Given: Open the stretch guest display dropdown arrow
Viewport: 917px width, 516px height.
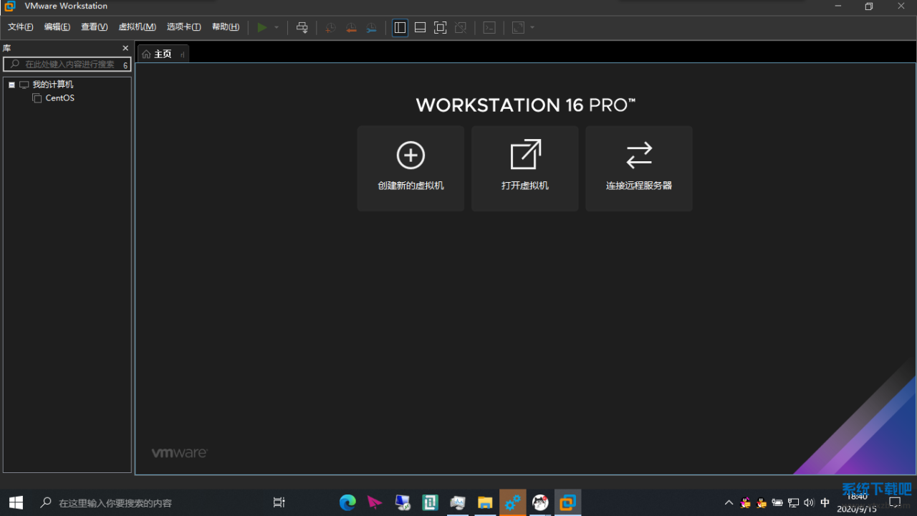Looking at the screenshot, I should point(532,27).
